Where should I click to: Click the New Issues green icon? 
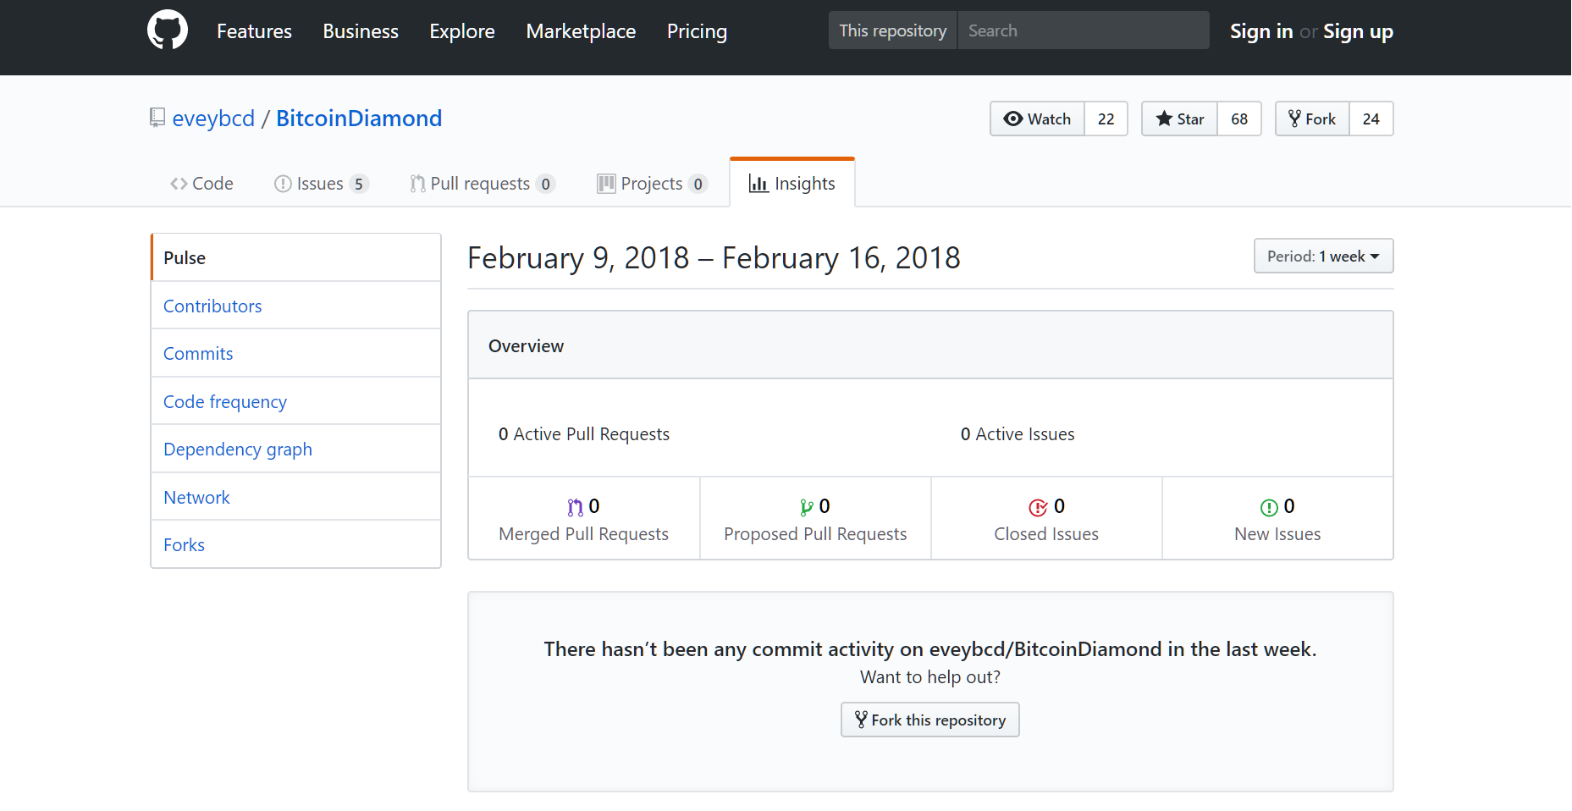point(1269,507)
